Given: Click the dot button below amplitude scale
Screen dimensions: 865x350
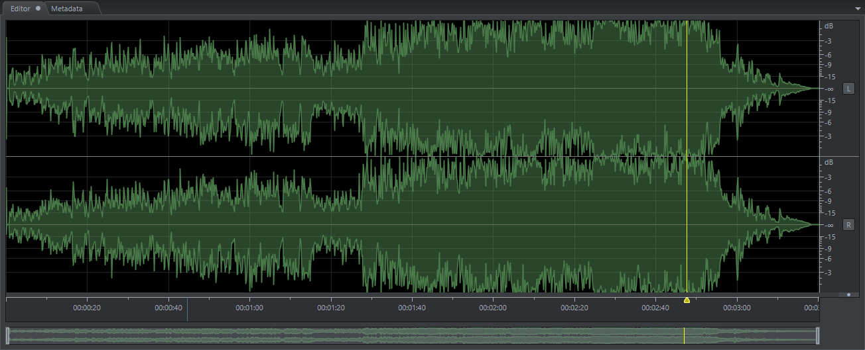Looking at the screenshot, I should (x=848, y=294).
